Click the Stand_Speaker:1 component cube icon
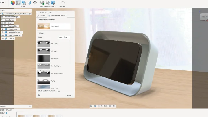 [6, 35]
